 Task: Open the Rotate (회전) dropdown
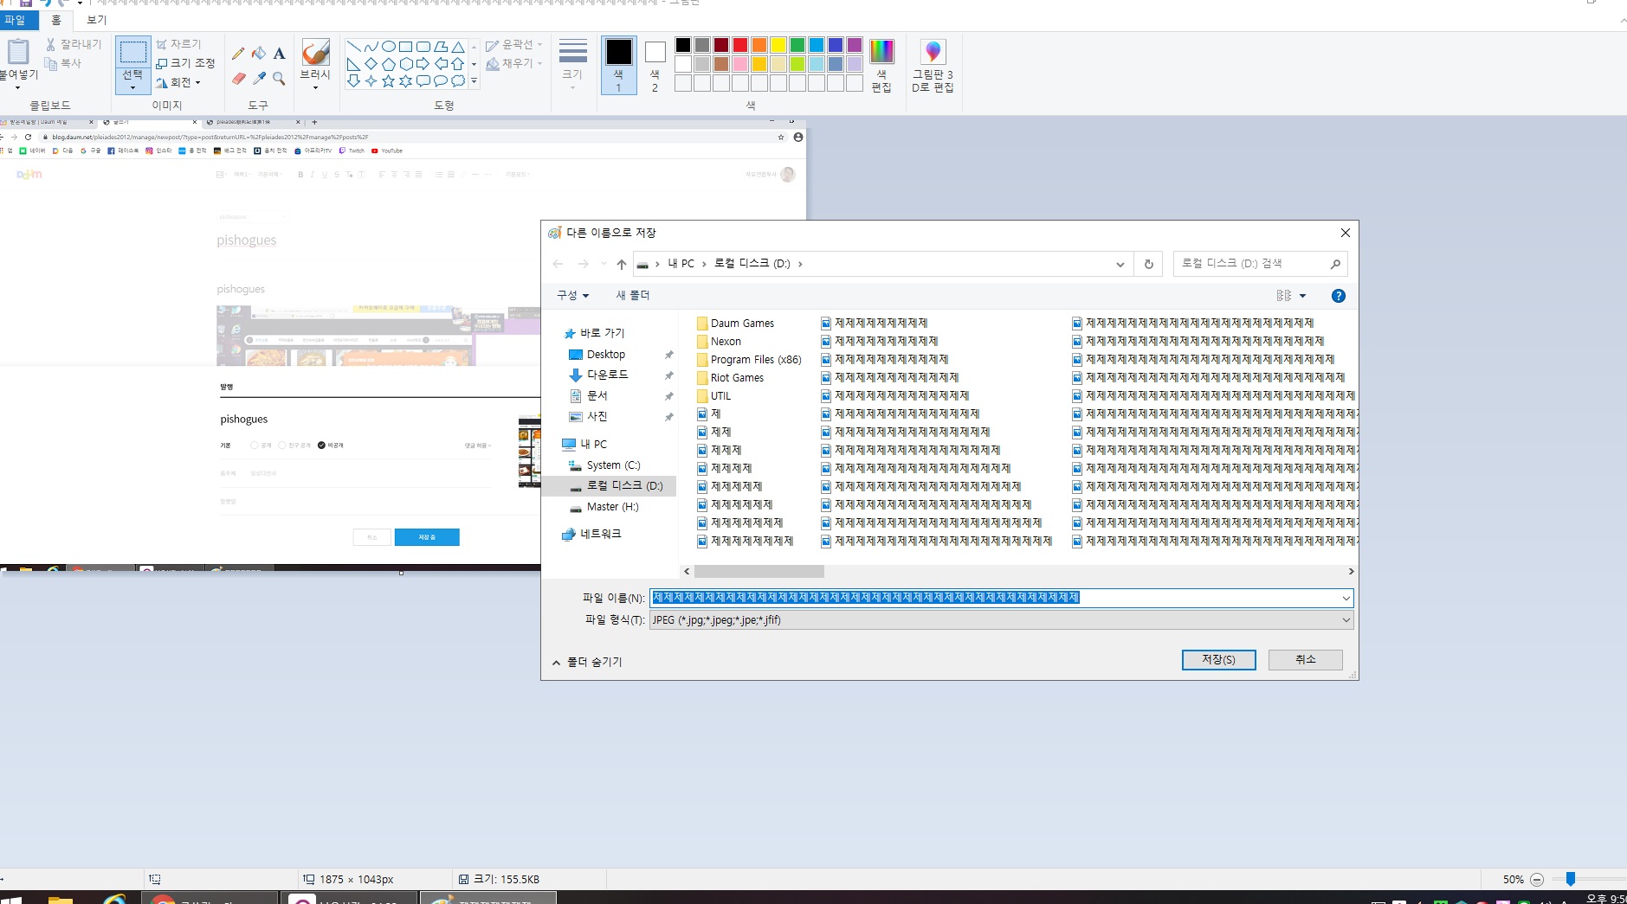(178, 82)
